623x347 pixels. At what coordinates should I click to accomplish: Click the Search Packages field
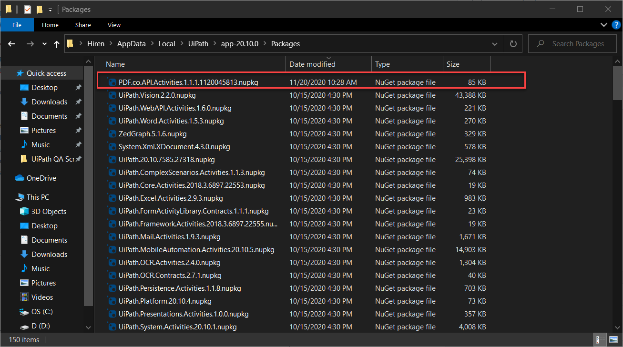(572, 44)
